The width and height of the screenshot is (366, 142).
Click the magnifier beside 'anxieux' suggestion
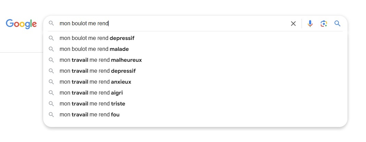pyautogui.click(x=51, y=82)
